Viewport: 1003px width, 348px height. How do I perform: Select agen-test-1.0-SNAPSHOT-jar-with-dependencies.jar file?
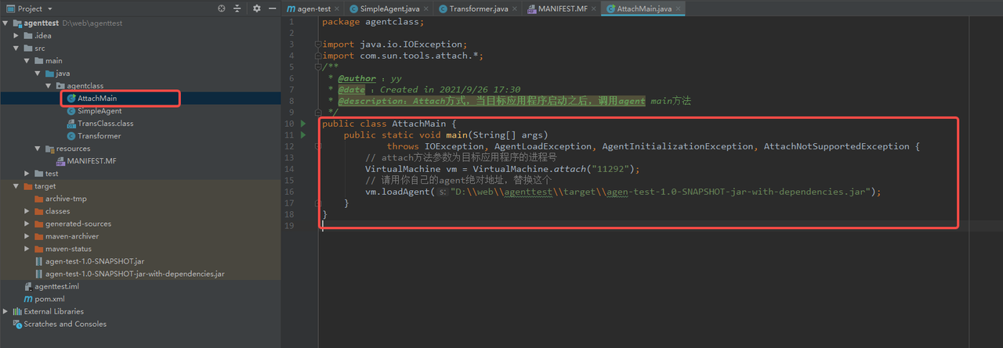point(135,274)
